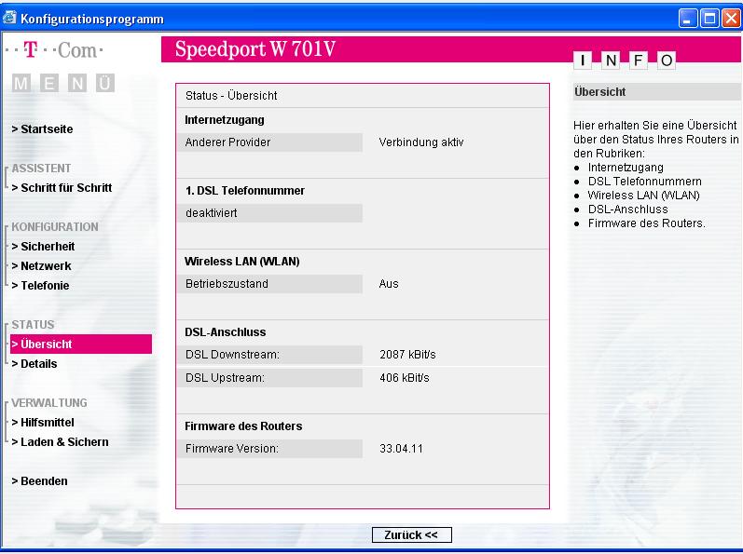Click the Betriebszustand label

(x=227, y=284)
